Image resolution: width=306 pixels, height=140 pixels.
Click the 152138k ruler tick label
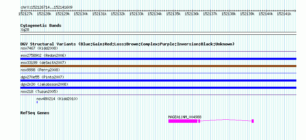point(229,14)
